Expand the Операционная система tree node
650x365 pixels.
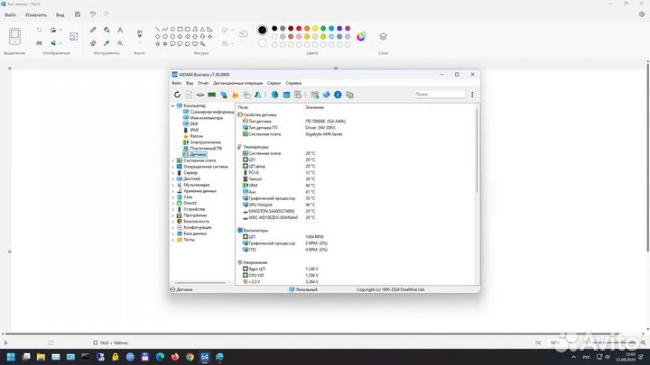point(173,167)
